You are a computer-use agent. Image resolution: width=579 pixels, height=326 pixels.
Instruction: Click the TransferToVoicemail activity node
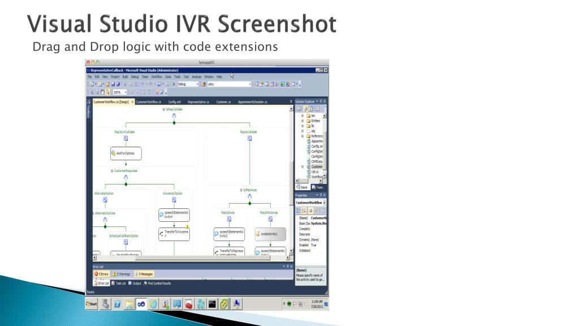tap(174, 234)
